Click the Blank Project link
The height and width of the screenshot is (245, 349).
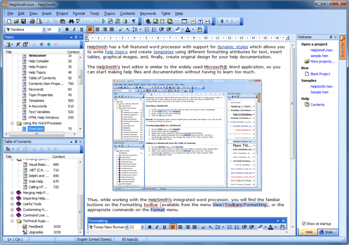tap(320, 74)
